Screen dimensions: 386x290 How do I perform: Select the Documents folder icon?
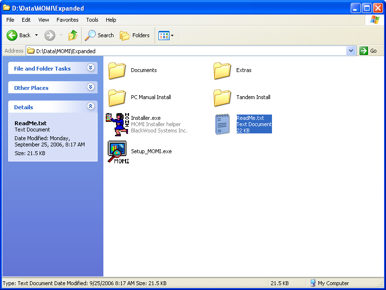(x=117, y=71)
